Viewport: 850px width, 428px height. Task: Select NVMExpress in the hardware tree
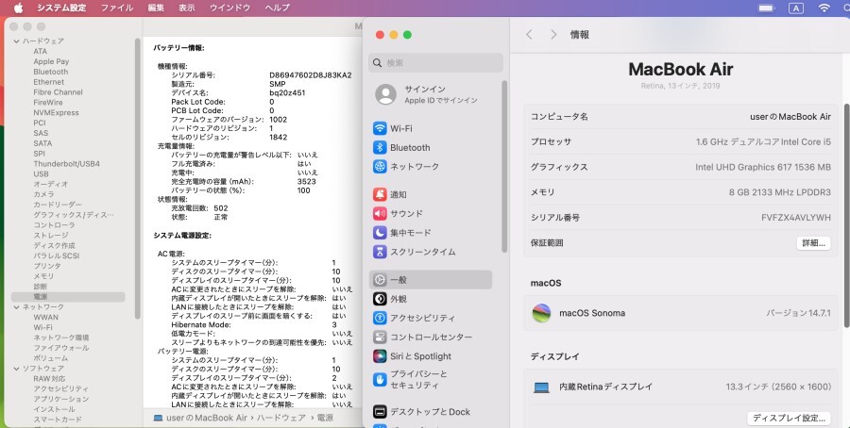tap(56, 112)
